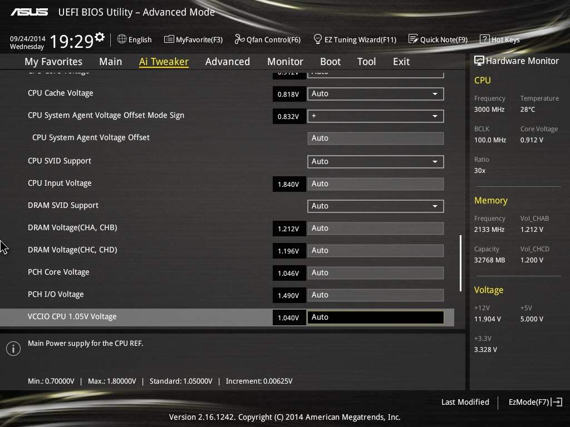Click the CPU Input Voltage Auto field
Viewport: 570px width, 427px height.
[x=376, y=183]
